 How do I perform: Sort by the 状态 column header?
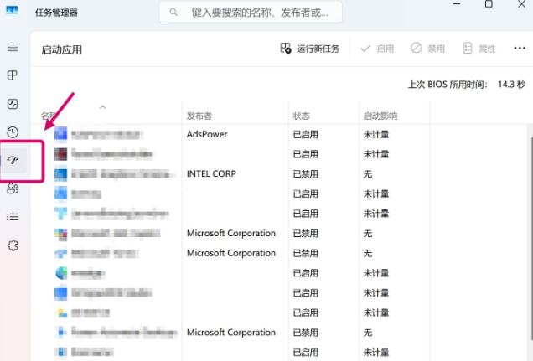(x=302, y=116)
